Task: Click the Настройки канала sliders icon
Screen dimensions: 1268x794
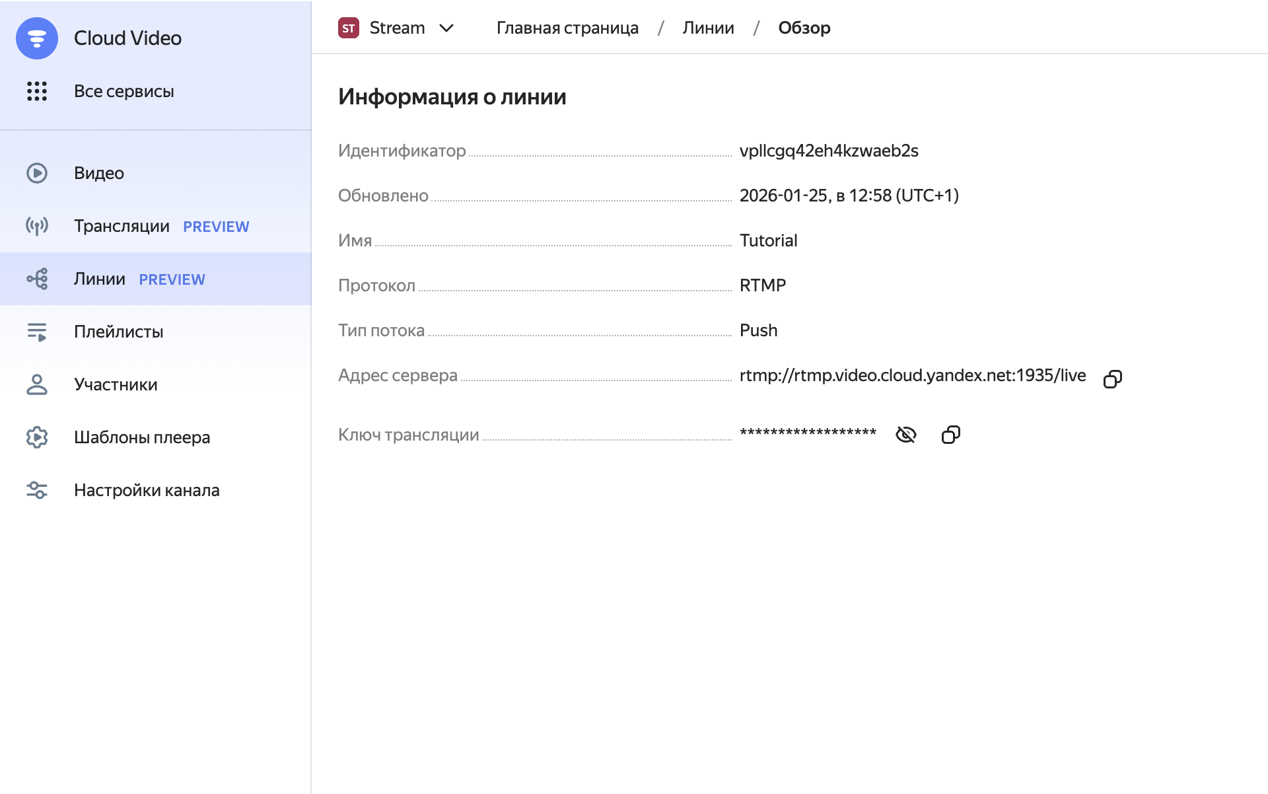Action: 37,490
